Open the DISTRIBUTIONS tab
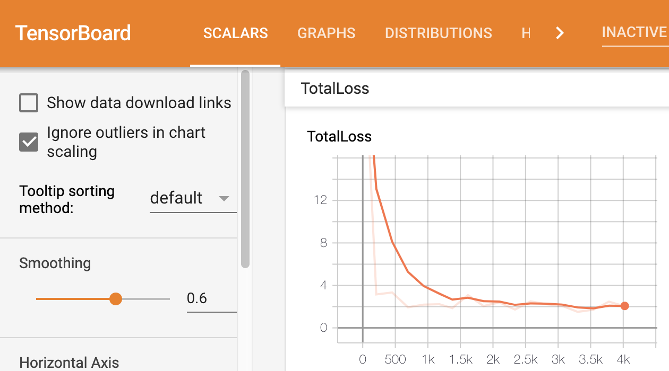 coord(438,33)
